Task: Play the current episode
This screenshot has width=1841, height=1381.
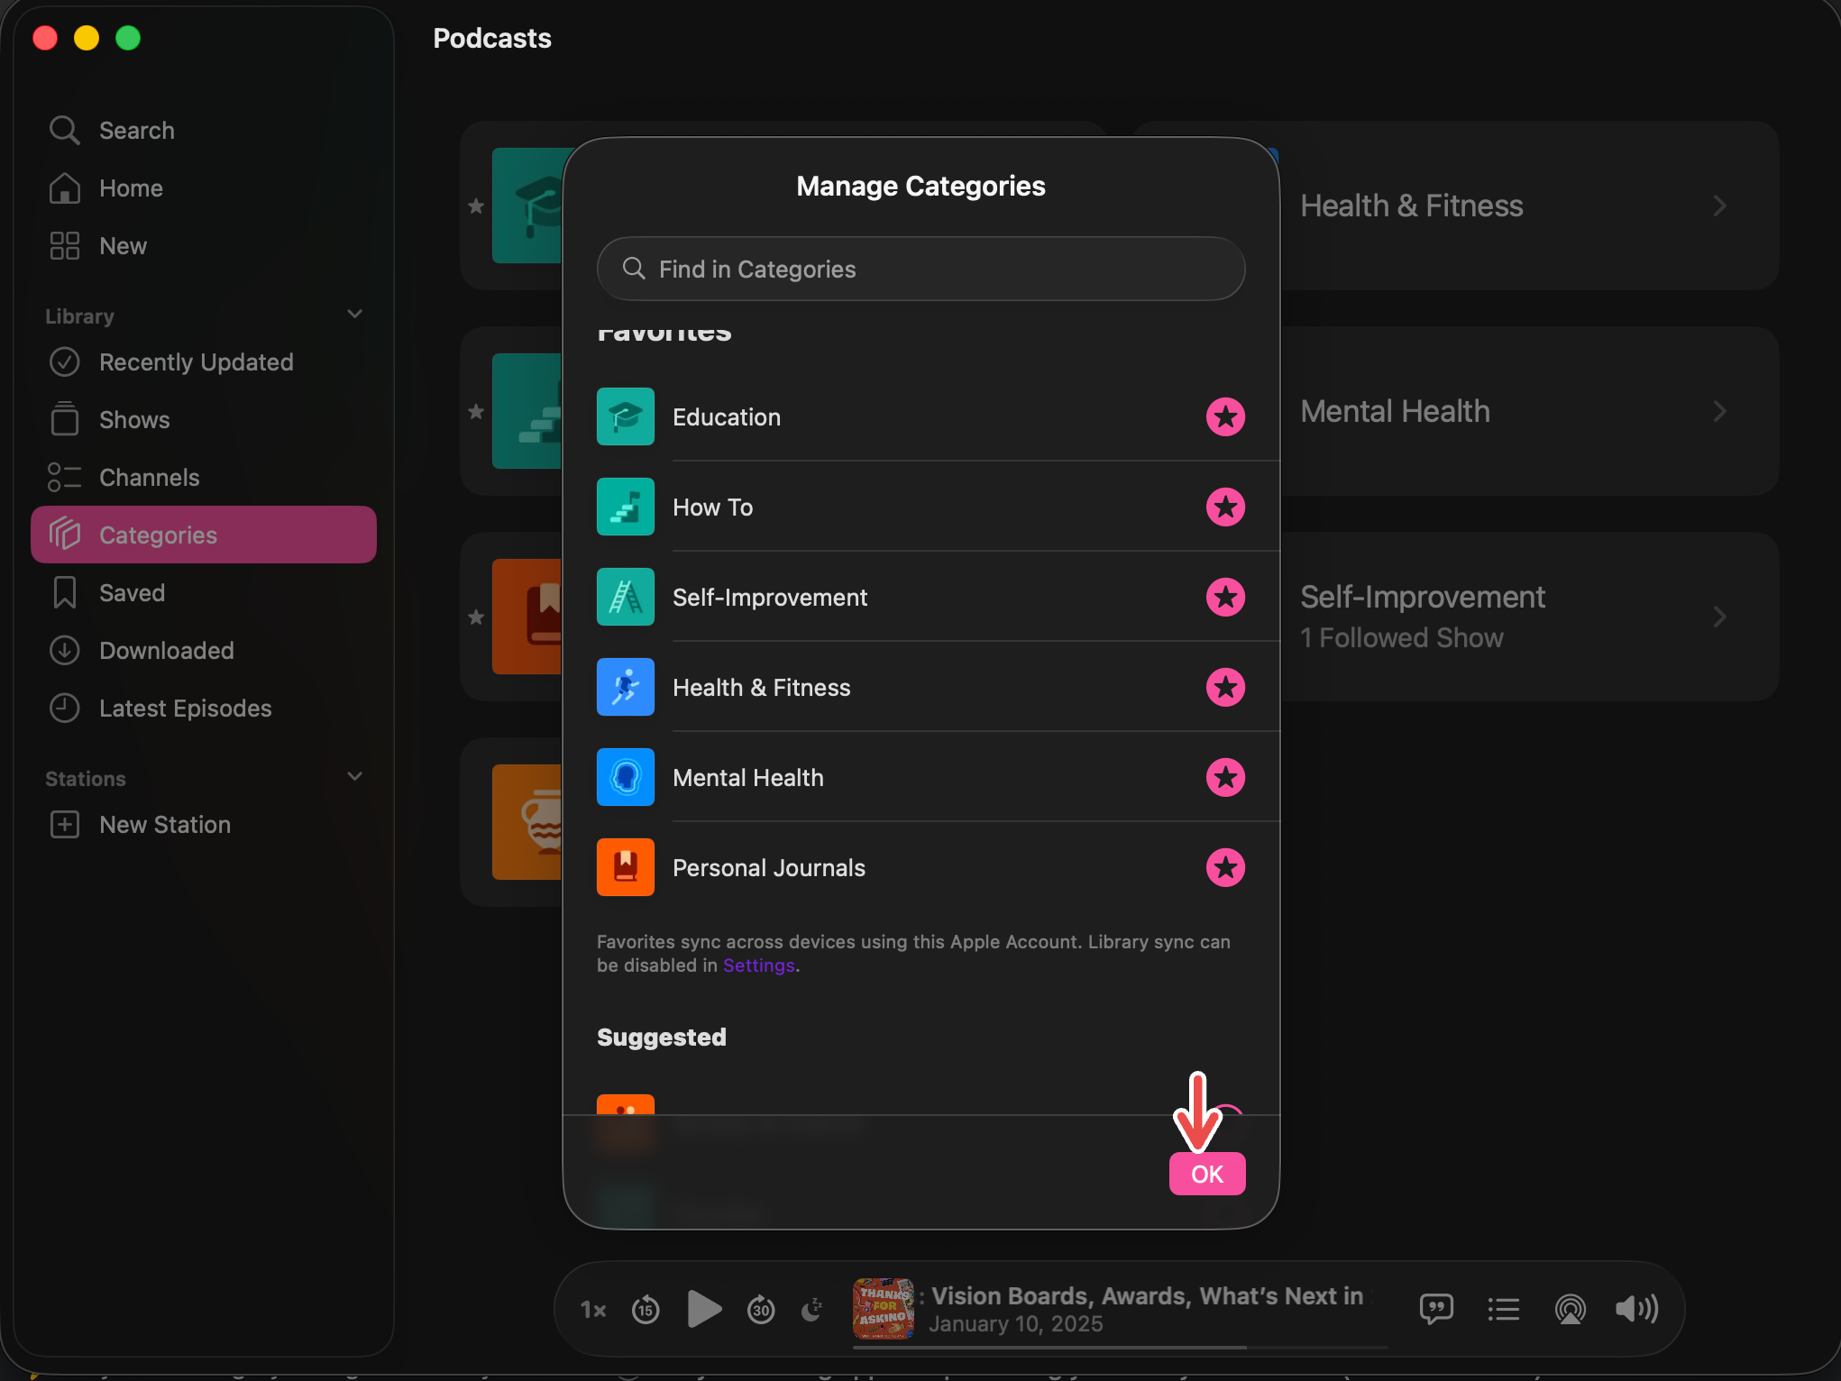Action: (x=704, y=1309)
